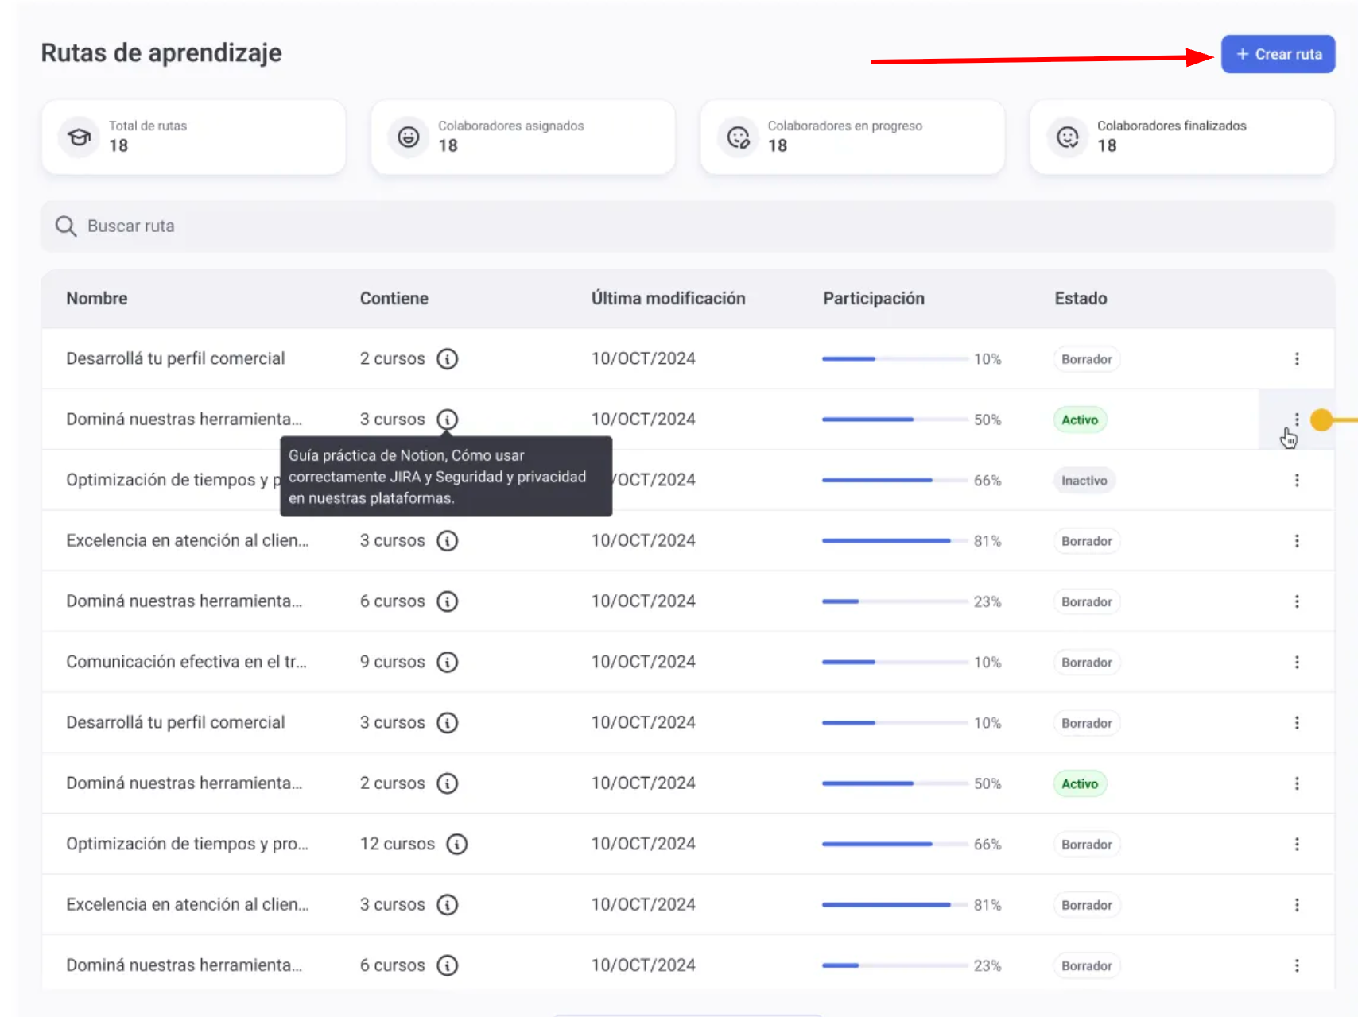Expand the options menu for the 12 cursos row
This screenshot has height=1017, width=1358.
click(x=1297, y=844)
